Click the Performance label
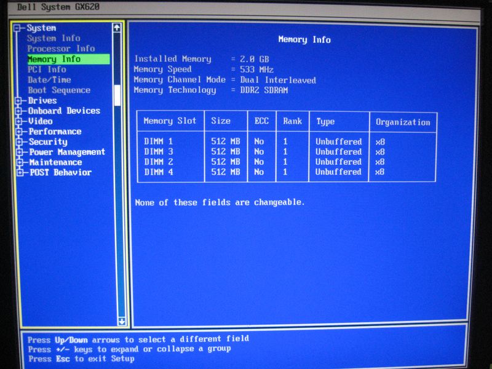 (55, 132)
